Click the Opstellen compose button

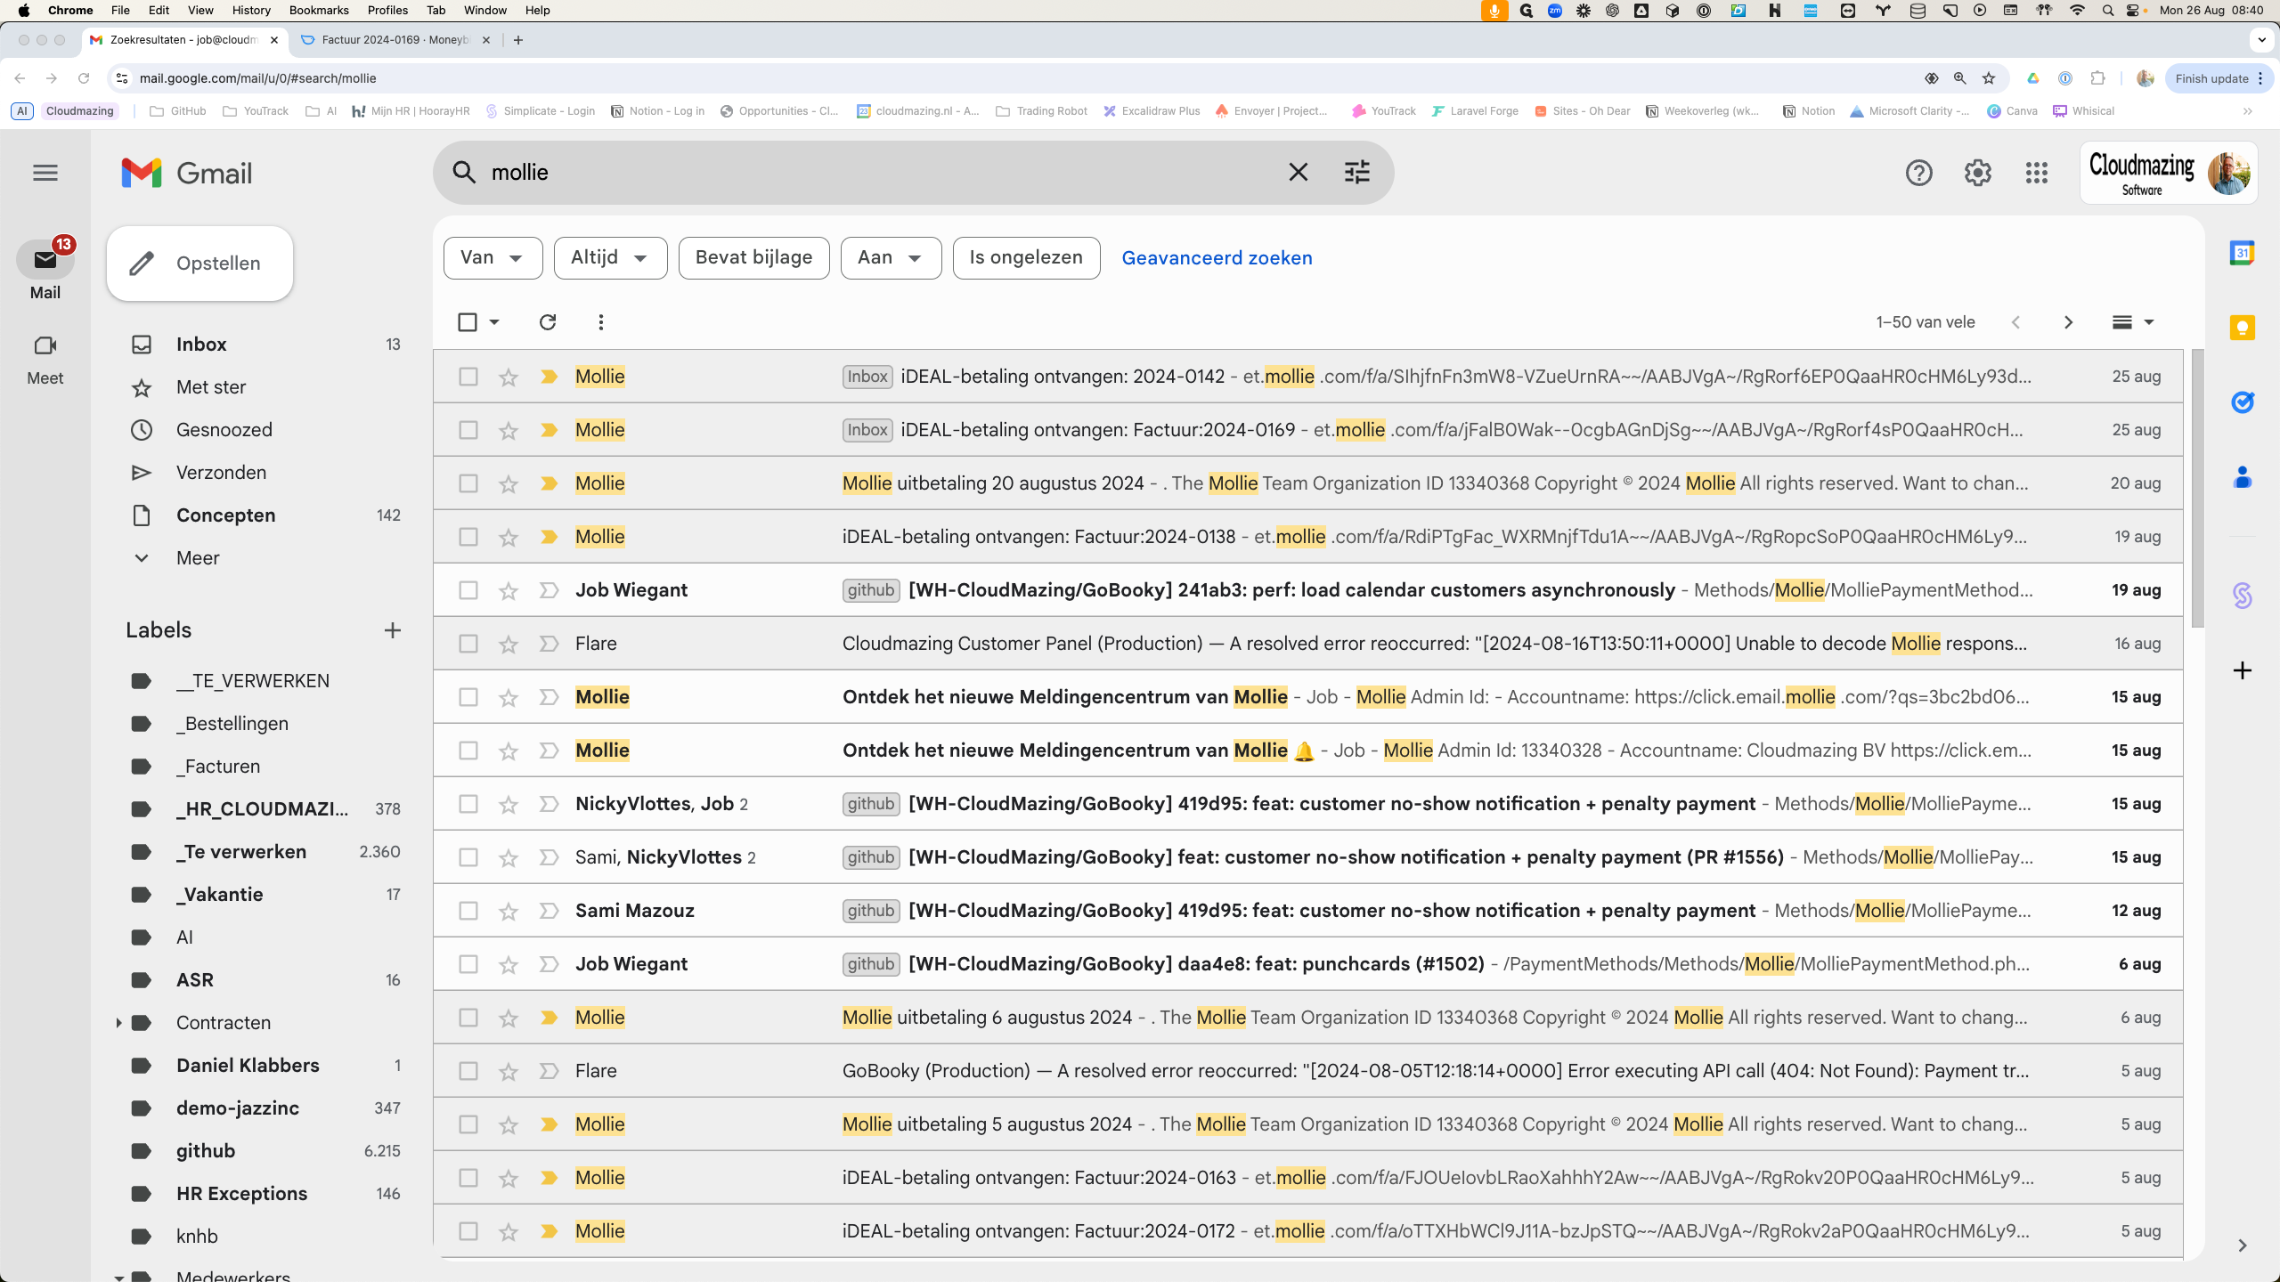click(199, 264)
